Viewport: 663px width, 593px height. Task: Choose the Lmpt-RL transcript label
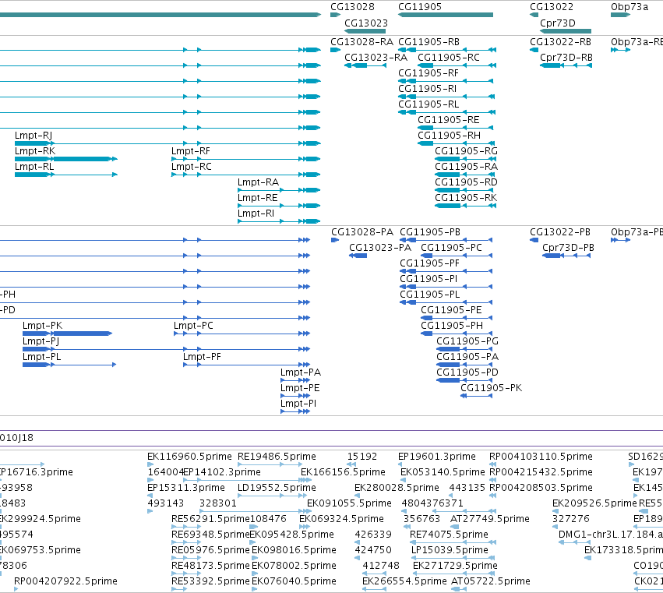click(34, 167)
